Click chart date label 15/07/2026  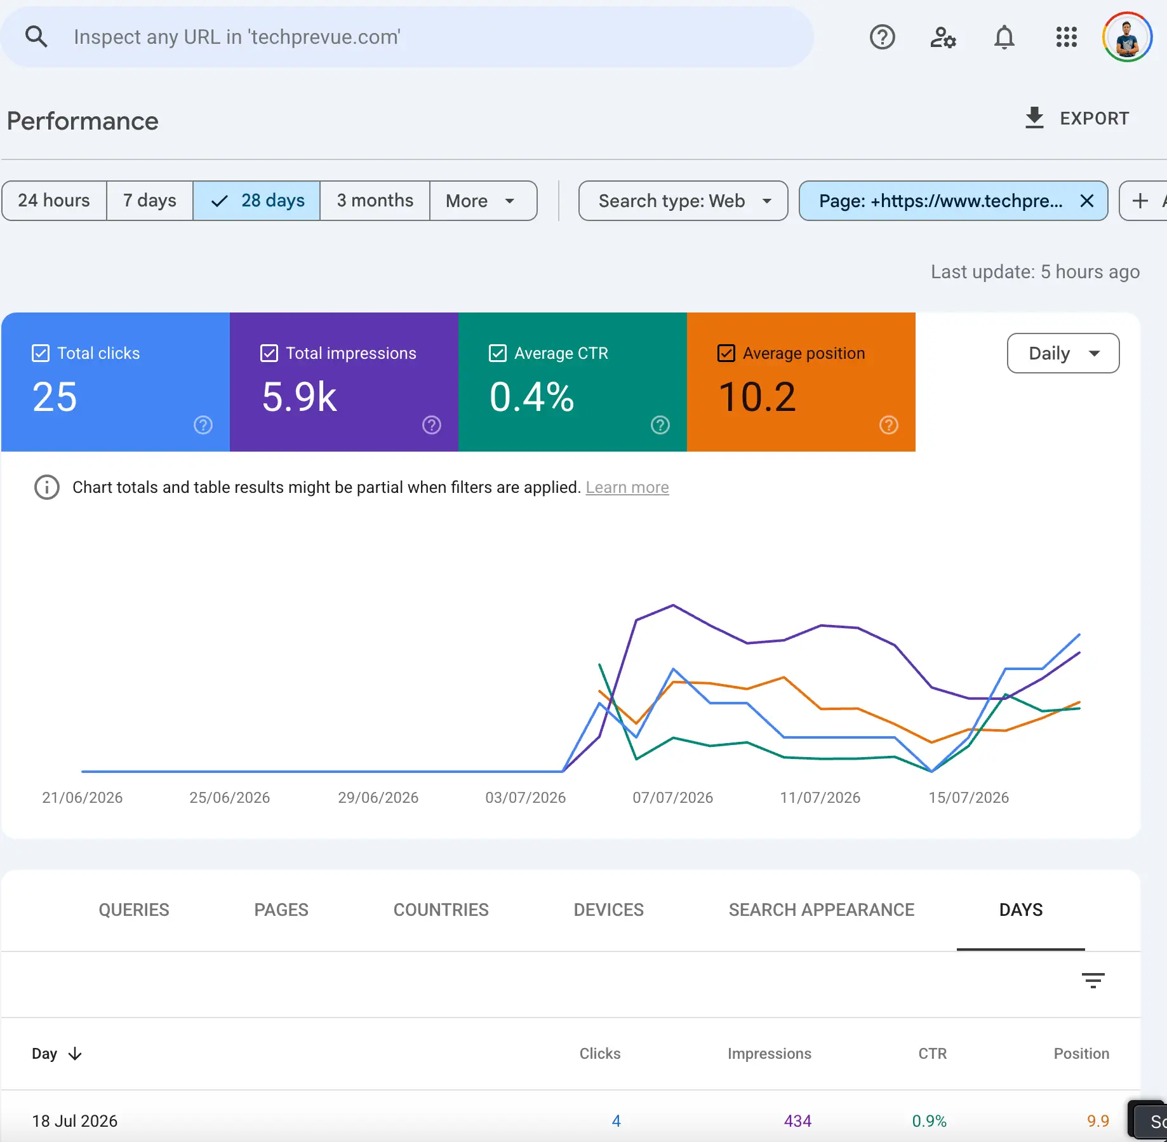coord(968,798)
